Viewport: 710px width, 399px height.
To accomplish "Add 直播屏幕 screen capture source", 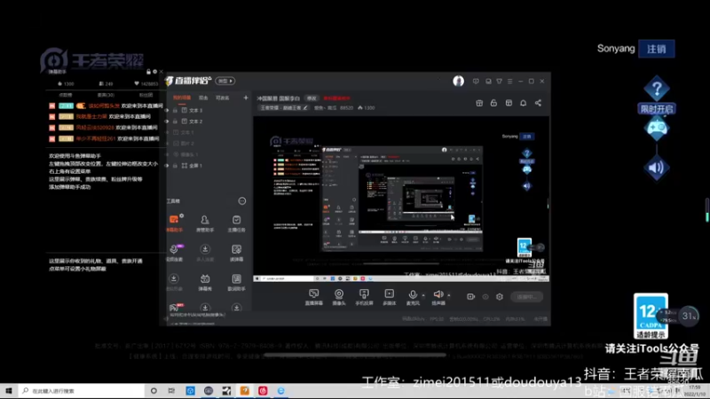I will click(314, 297).
